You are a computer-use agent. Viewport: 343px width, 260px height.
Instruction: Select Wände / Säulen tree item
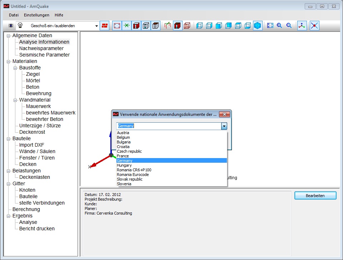pyautogui.click(x=37, y=152)
